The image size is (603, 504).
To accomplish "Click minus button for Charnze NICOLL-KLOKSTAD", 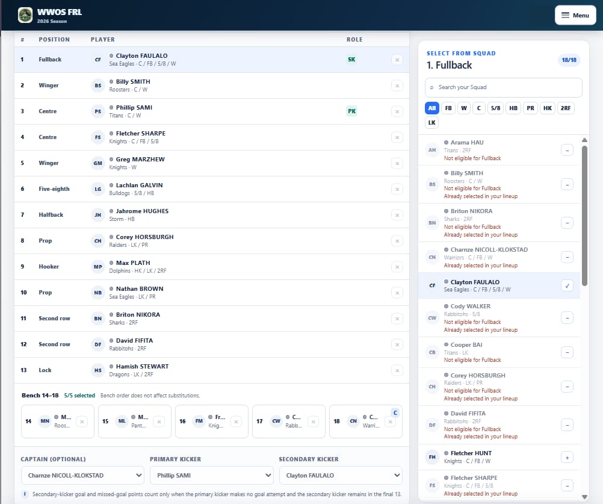I will click(x=567, y=257).
